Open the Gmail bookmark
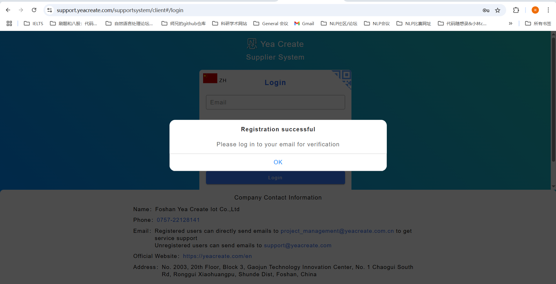 304,23
